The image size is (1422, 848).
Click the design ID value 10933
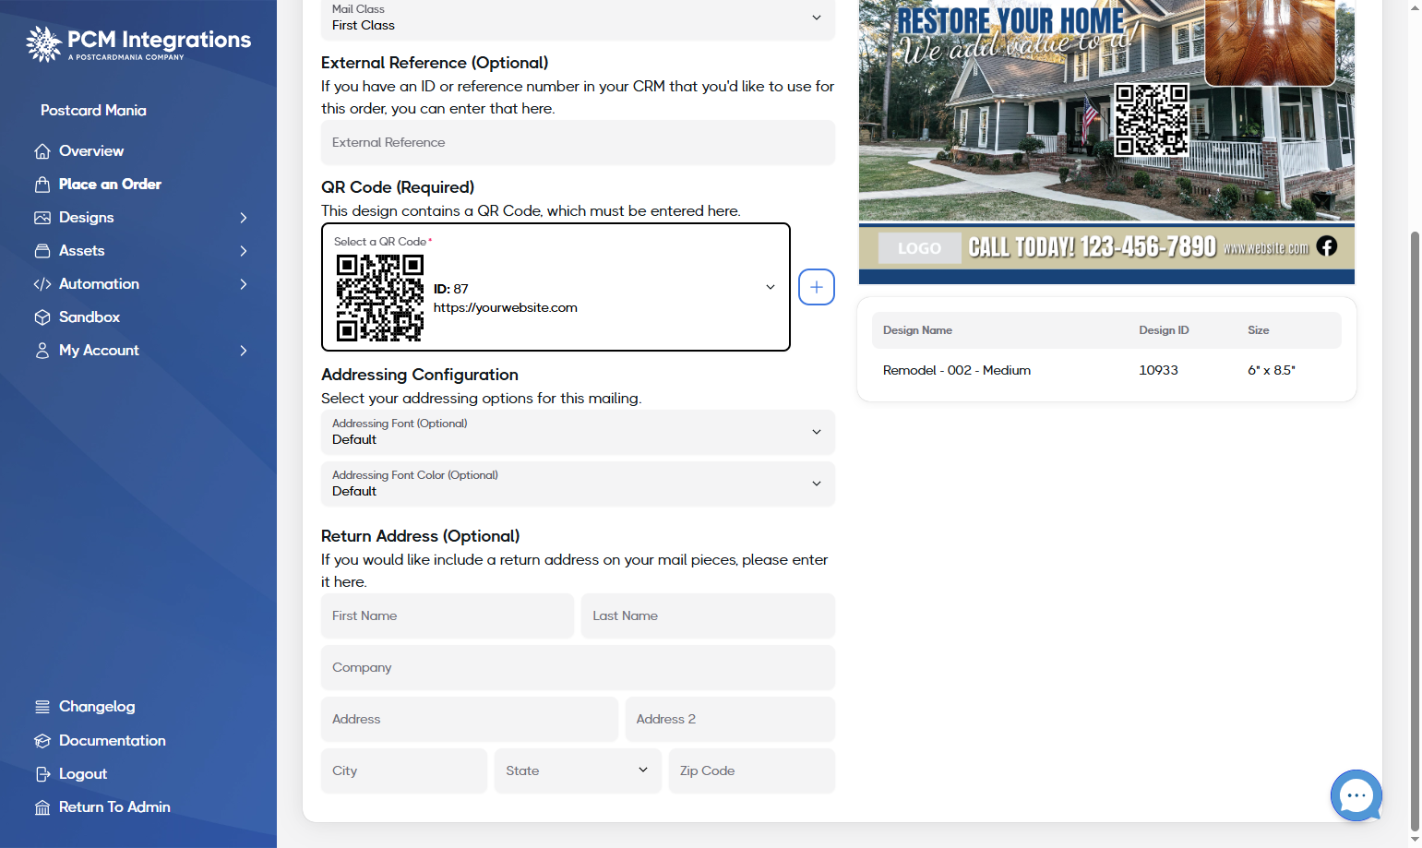coord(1158,370)
